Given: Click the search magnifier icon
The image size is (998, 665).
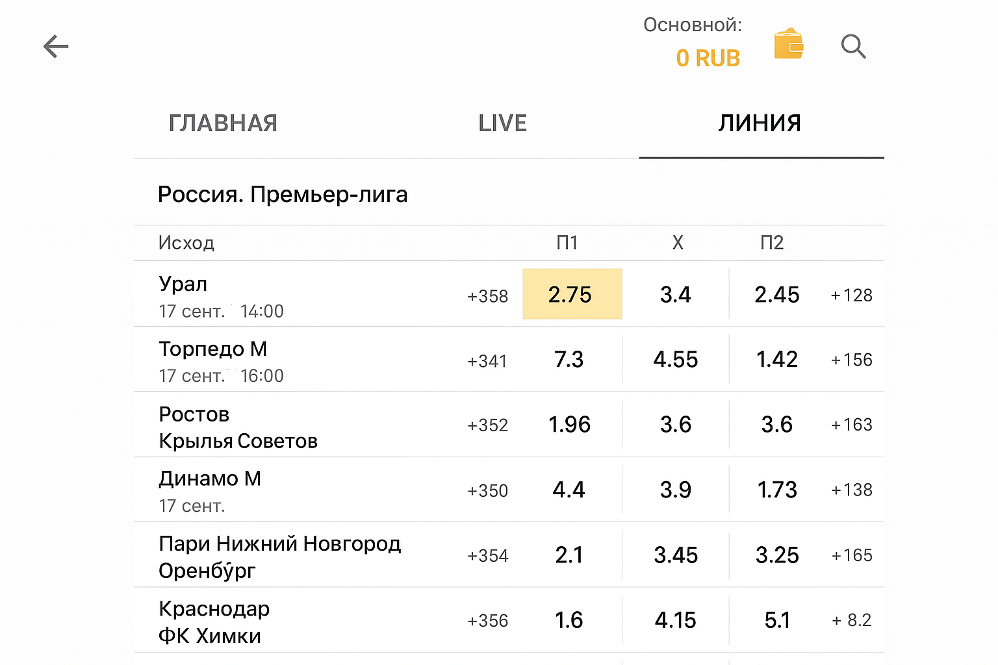Looking at the screenshot, I should coord(853,47).
